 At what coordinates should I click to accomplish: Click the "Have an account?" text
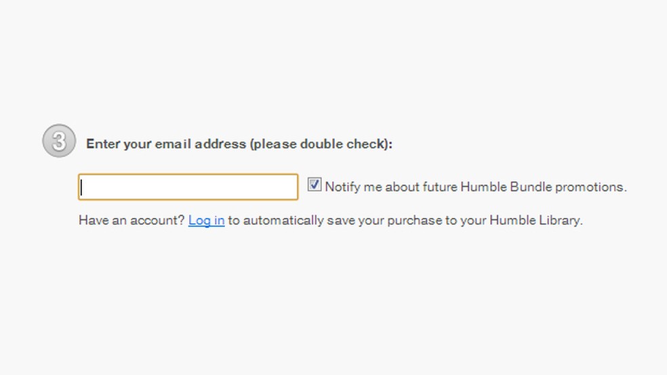tap(132, 220)
